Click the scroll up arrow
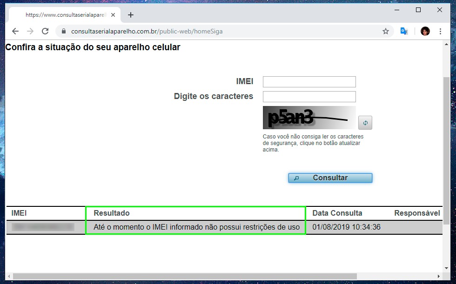456x284 pixels. [446, 45]
